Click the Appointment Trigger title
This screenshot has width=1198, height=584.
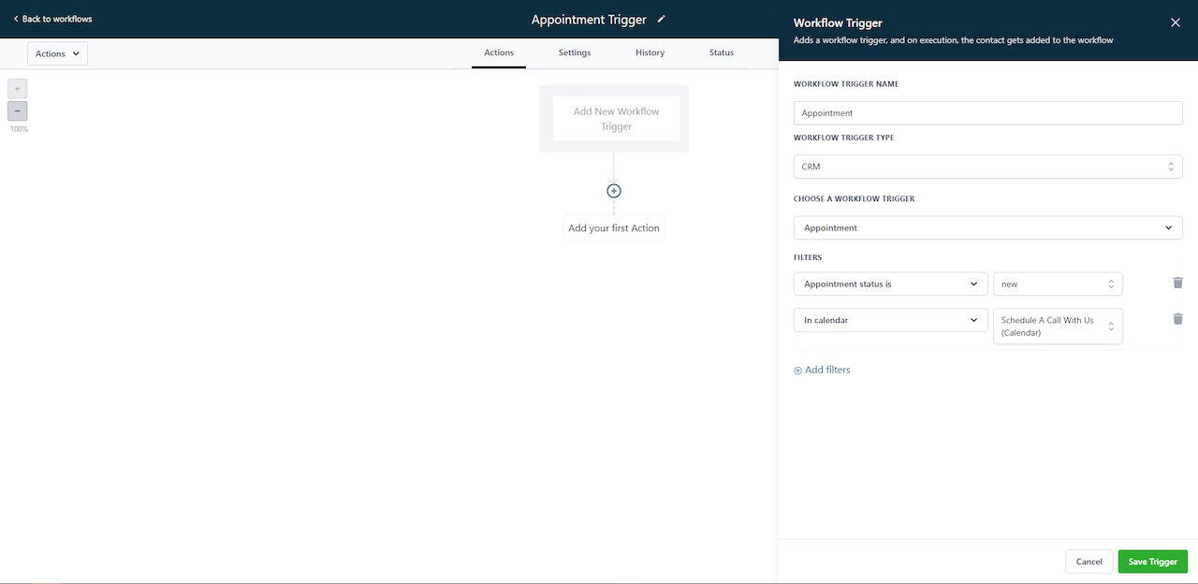pyautogui.click(x=589, y=20)
